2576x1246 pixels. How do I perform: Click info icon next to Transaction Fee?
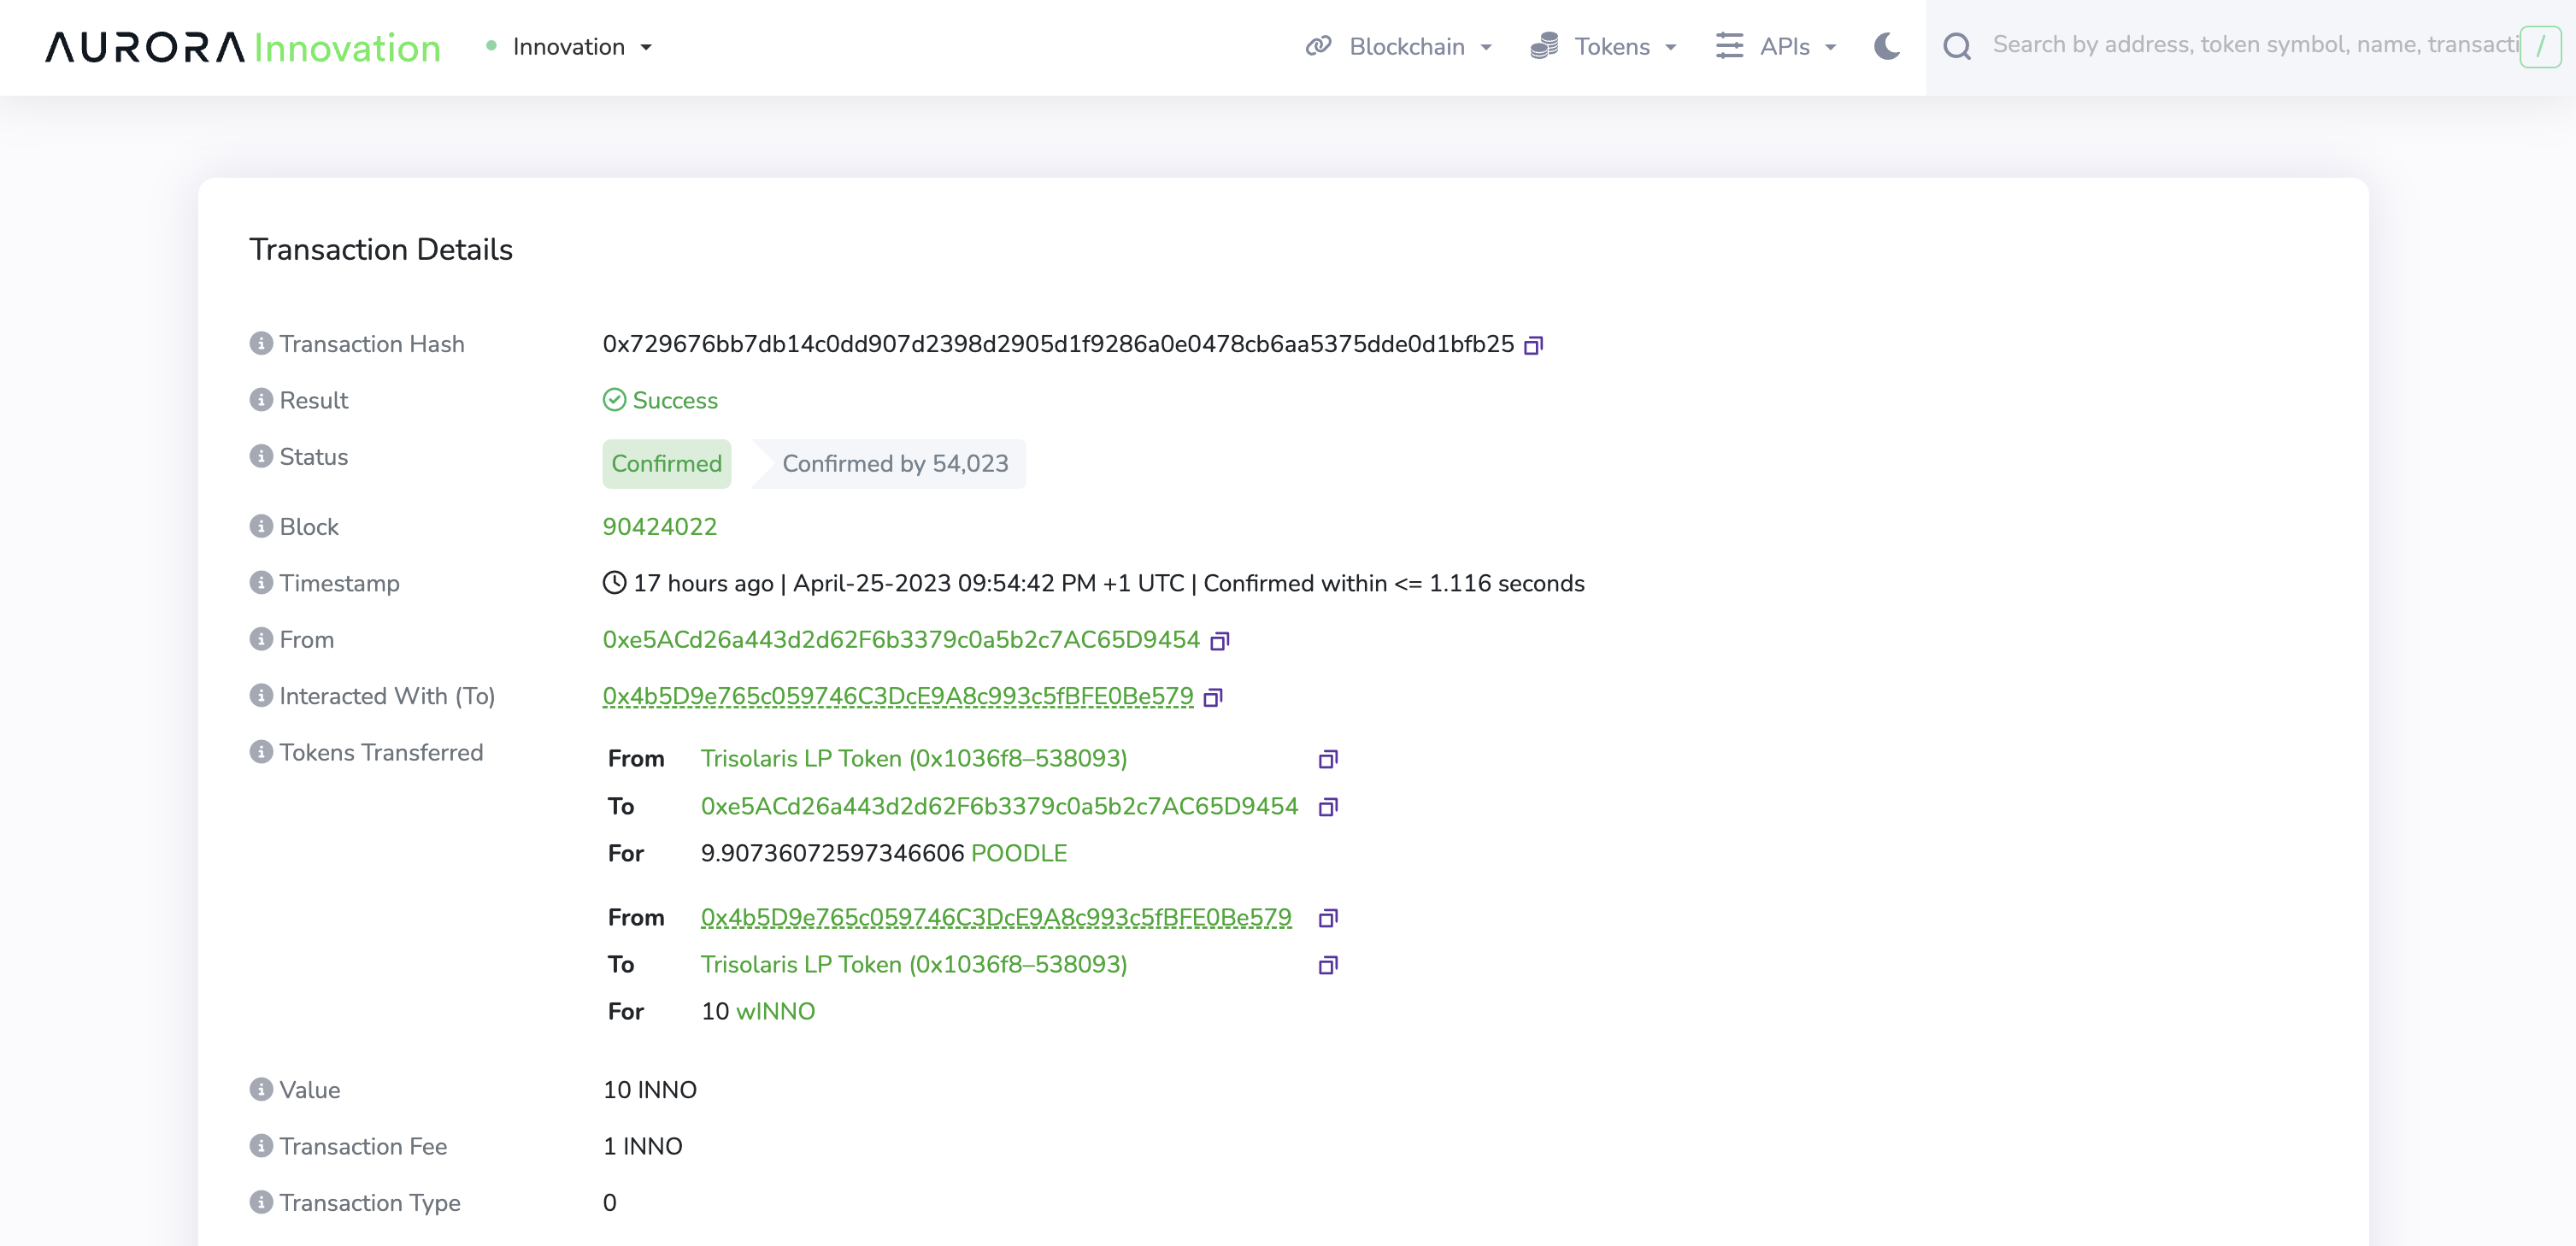tap(261, 1145)
